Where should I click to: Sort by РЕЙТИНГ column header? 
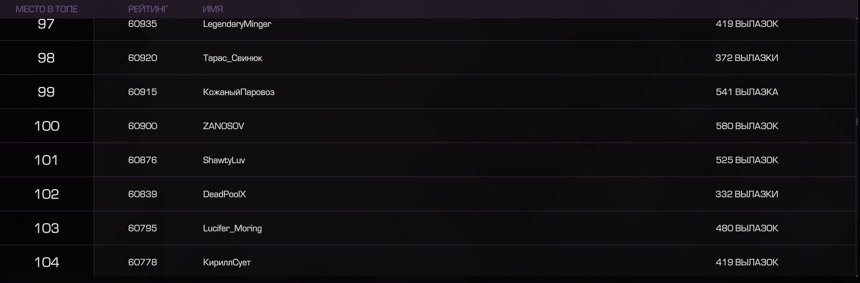(148, 9)
